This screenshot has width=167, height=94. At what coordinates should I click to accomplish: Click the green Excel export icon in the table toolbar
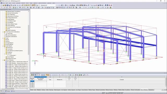(x=79, y=75)
